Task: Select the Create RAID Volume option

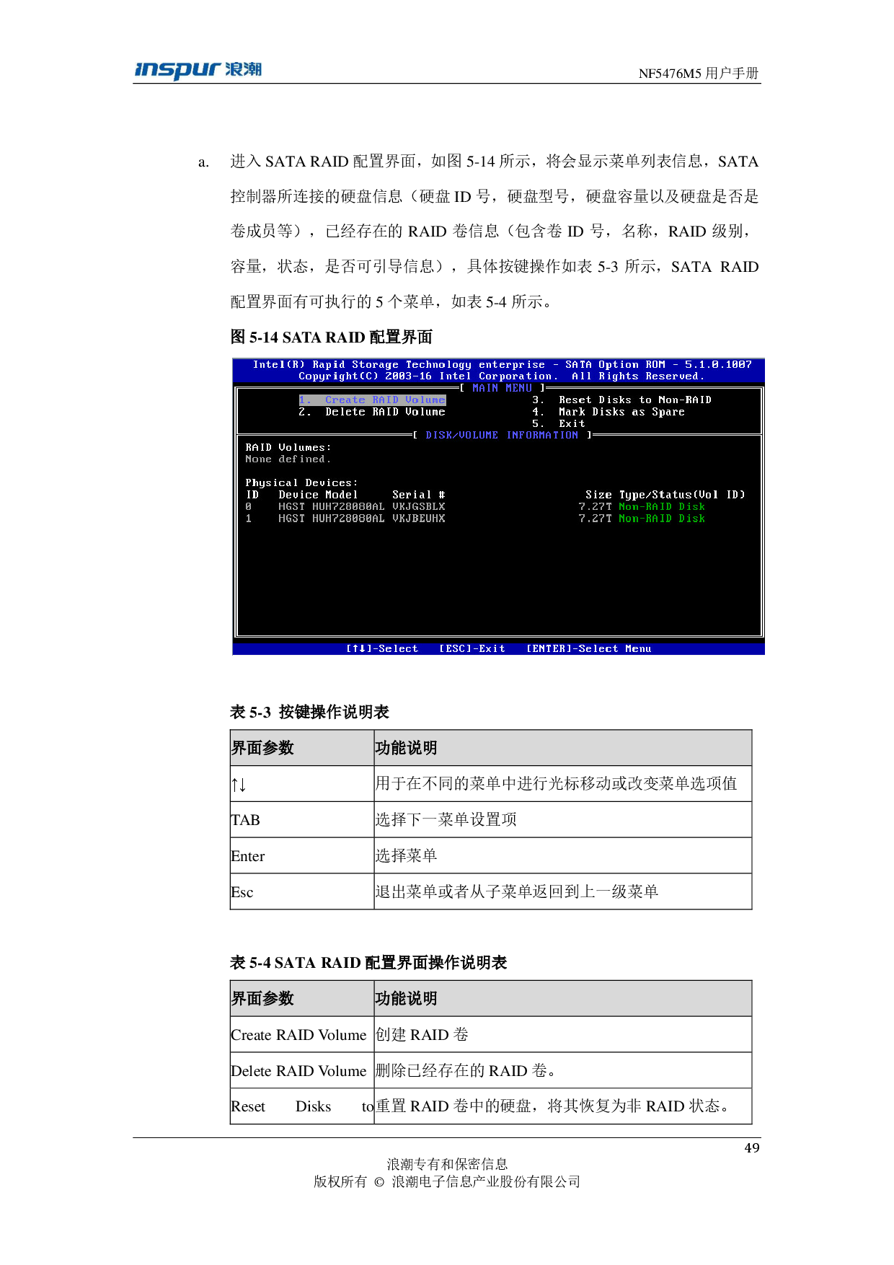Action: point(373,400)
